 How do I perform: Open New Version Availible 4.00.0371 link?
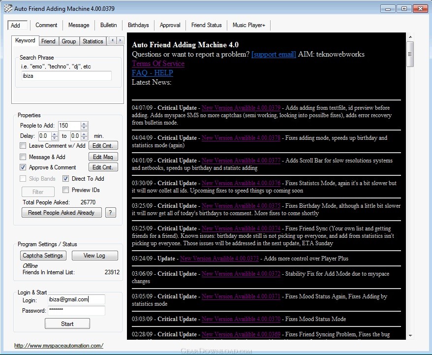(x=241, y=296)
